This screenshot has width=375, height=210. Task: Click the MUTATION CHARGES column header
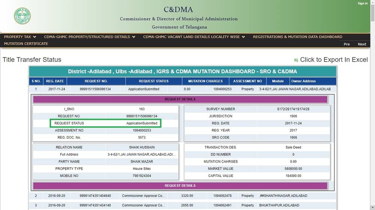205,81
